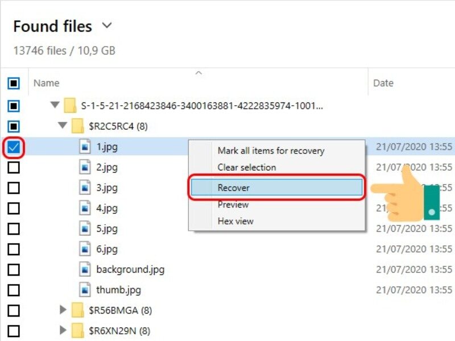
Task: Click the background.jpg image icon
Action: (x=85, y=269)
